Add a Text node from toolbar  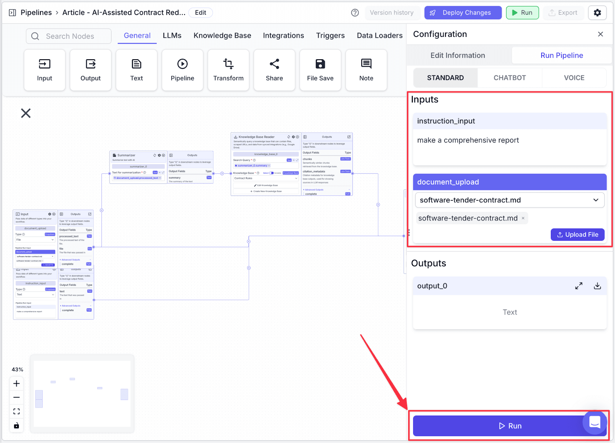(x=136, y=70)
